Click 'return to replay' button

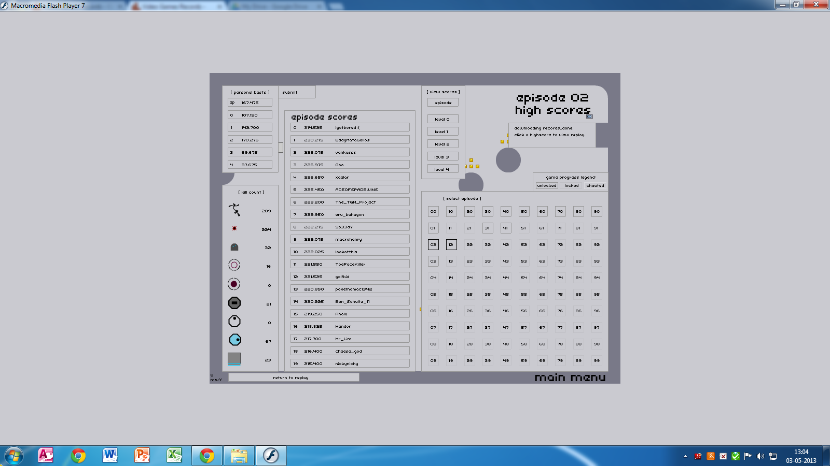tap(293, 377)
